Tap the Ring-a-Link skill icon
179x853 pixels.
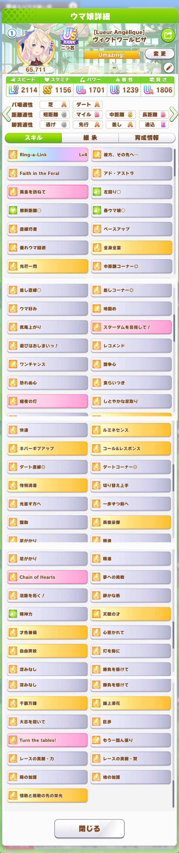pos(13,155)
